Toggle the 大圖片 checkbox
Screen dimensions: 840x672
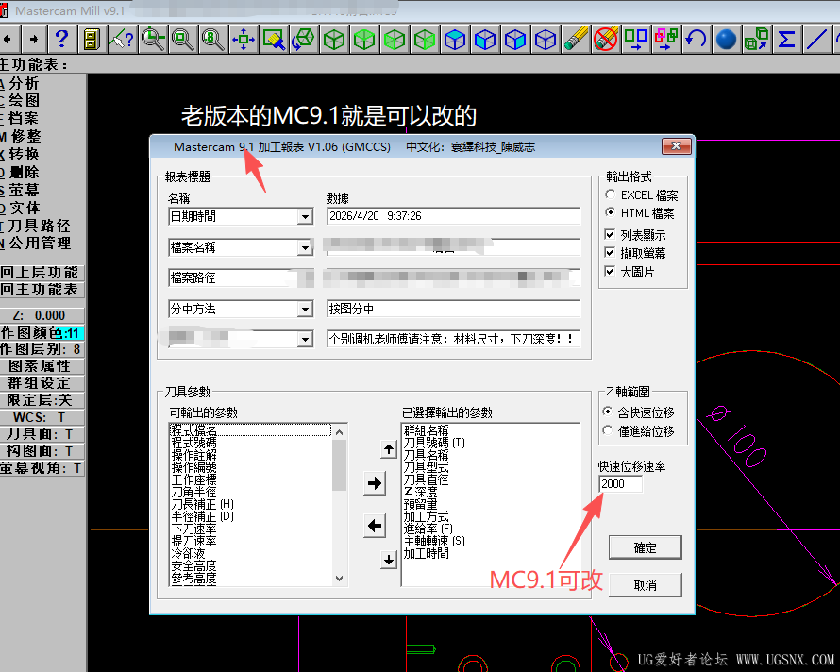610,271
